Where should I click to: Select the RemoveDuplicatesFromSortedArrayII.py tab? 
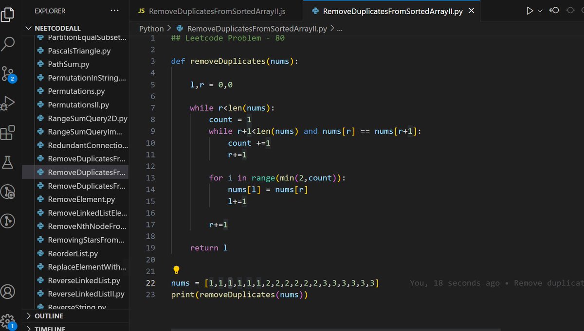pyautogui.click(x=392, y=11)
